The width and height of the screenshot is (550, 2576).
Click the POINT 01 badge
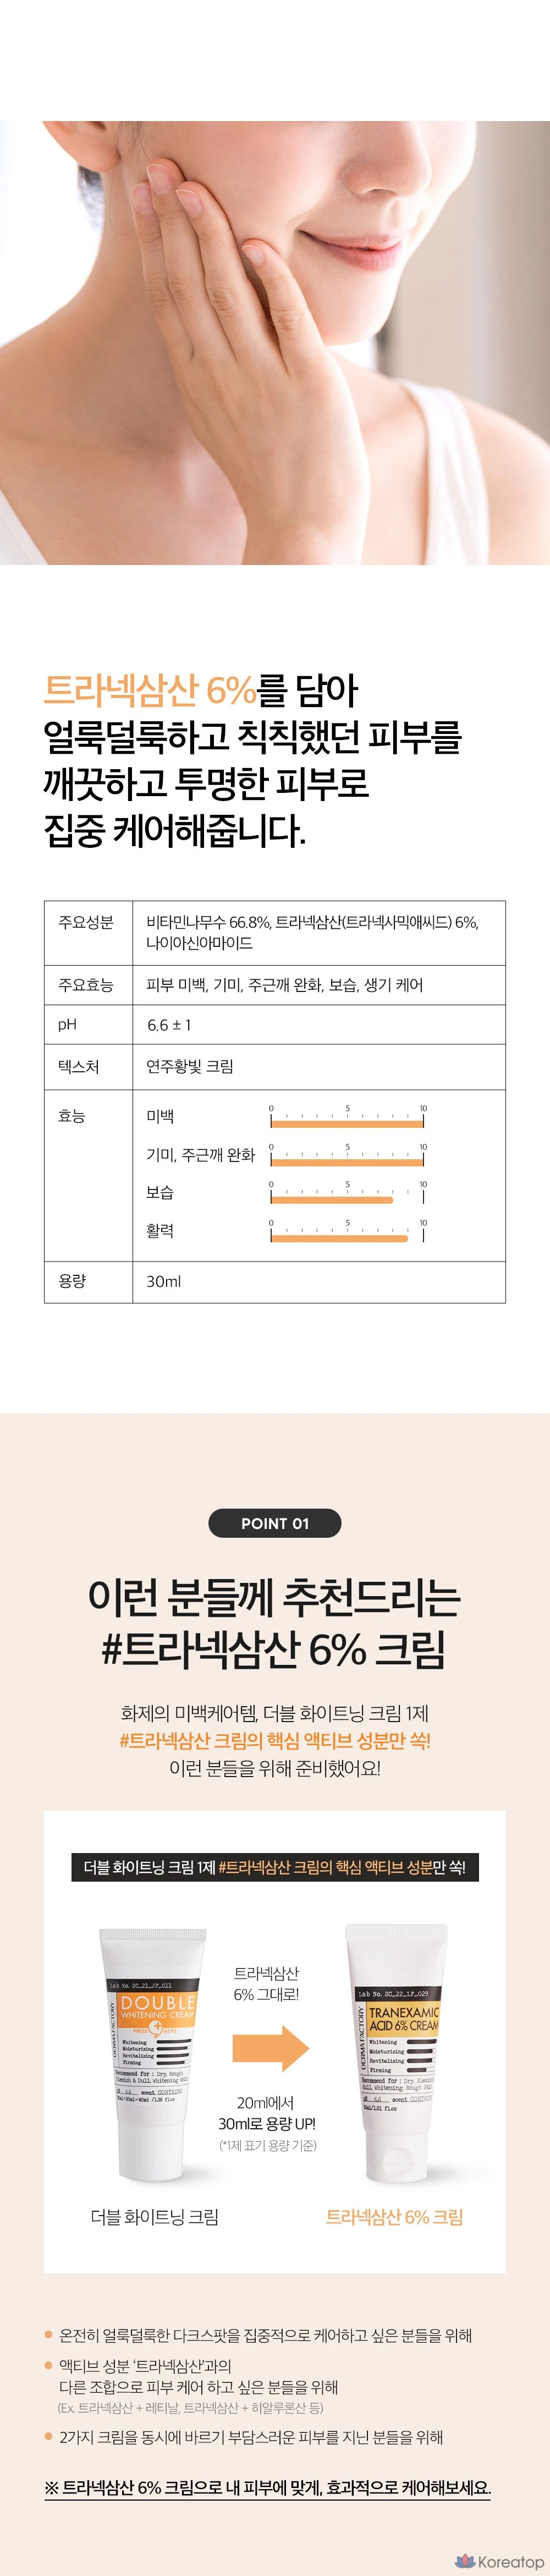(274, 1523)
